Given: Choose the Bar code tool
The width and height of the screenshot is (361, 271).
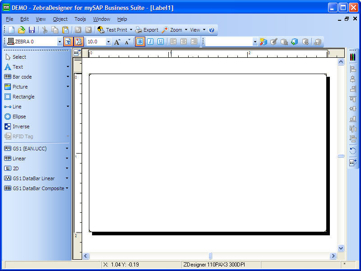Looking at the screenshot, I should pyautogui.click(x=22, y=77).
